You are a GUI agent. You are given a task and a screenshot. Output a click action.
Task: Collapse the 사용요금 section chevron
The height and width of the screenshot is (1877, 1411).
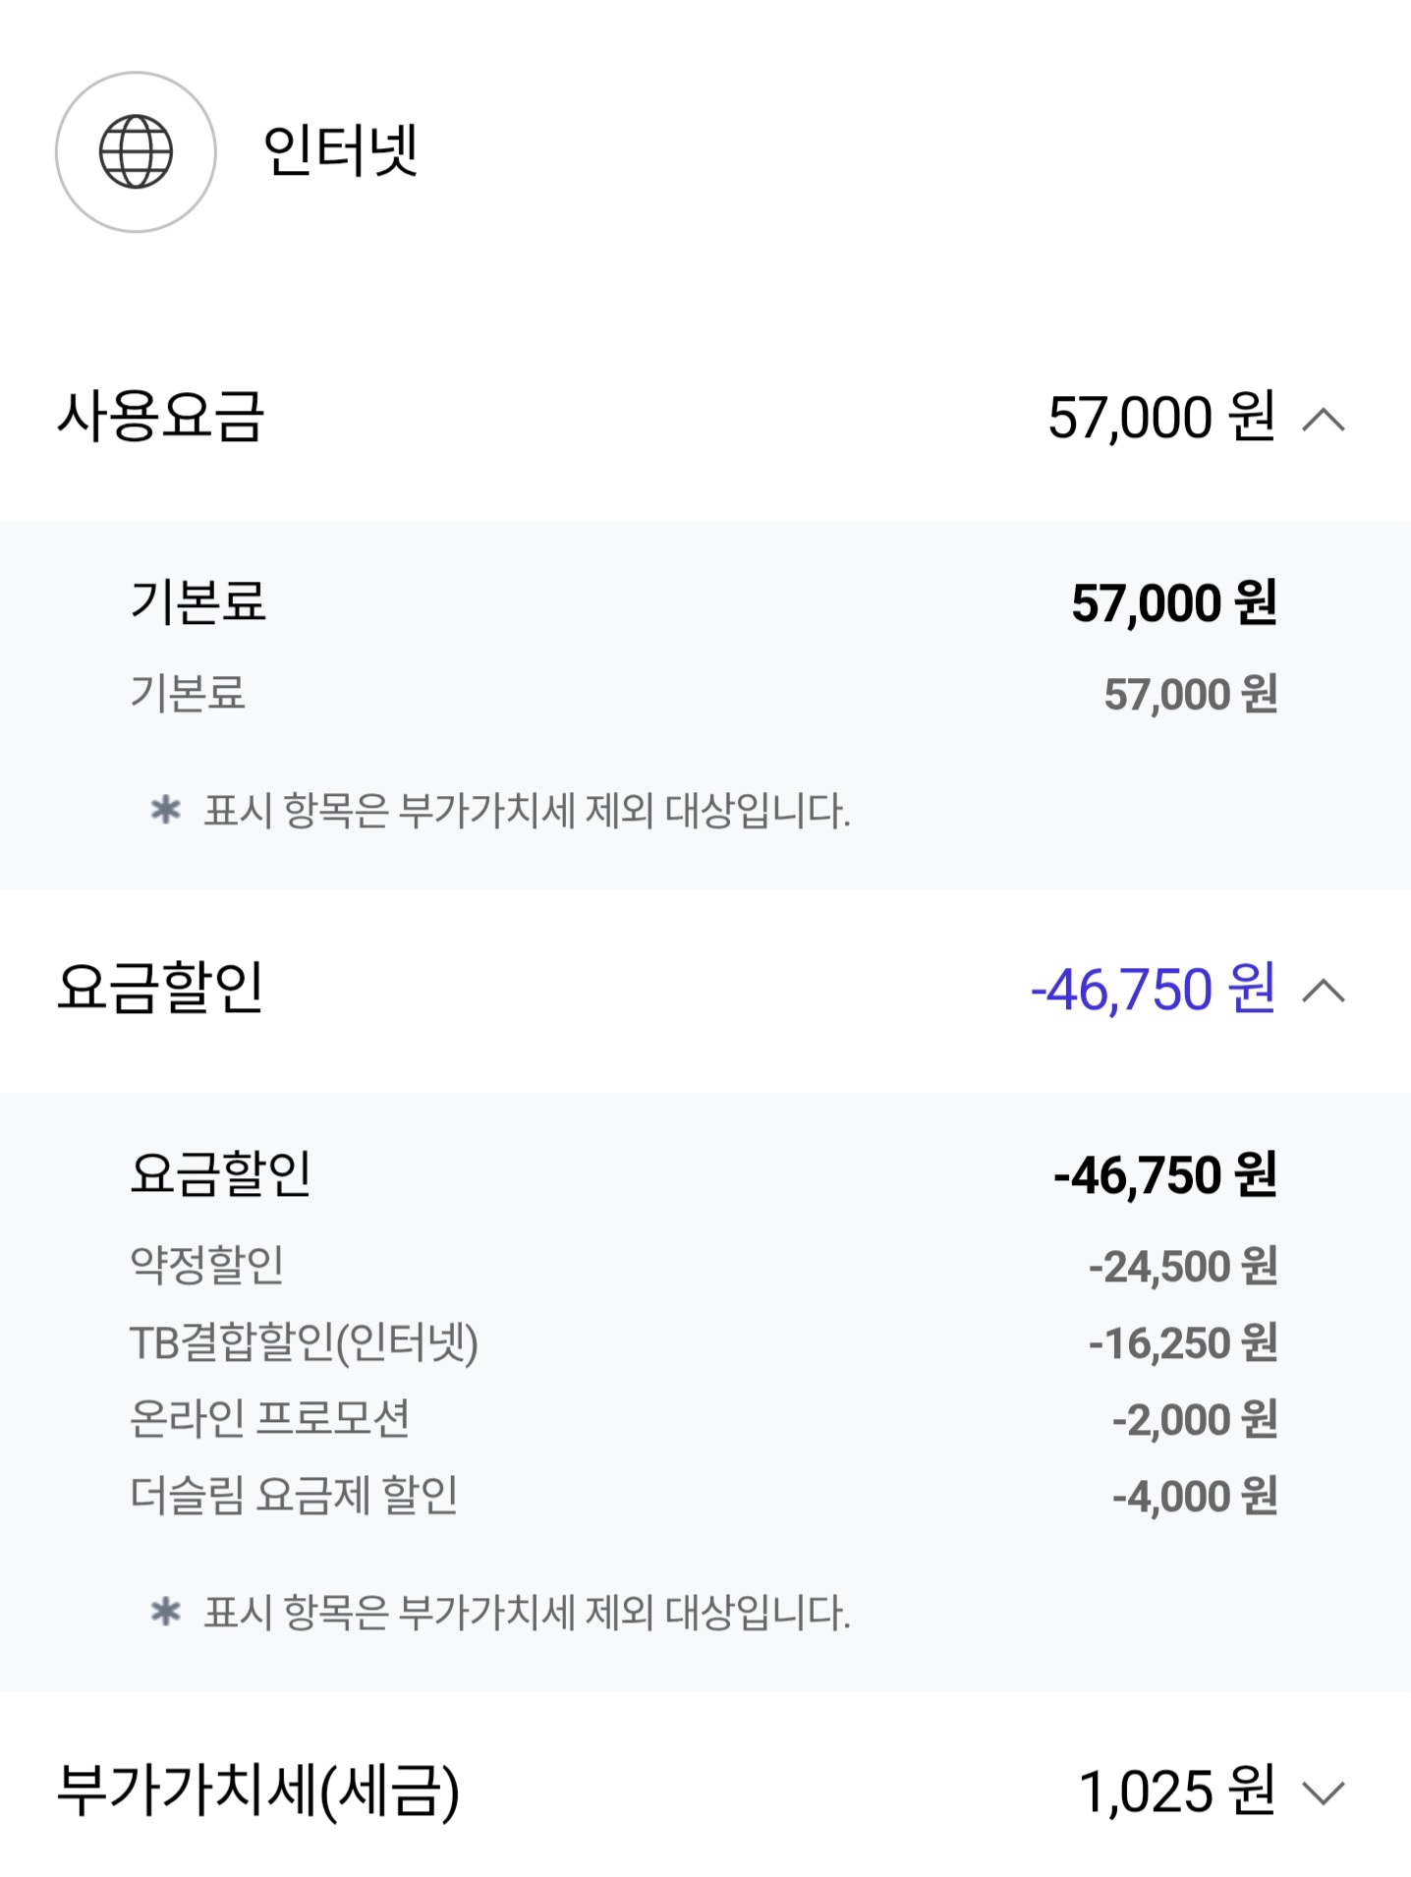coord(1323,420)
